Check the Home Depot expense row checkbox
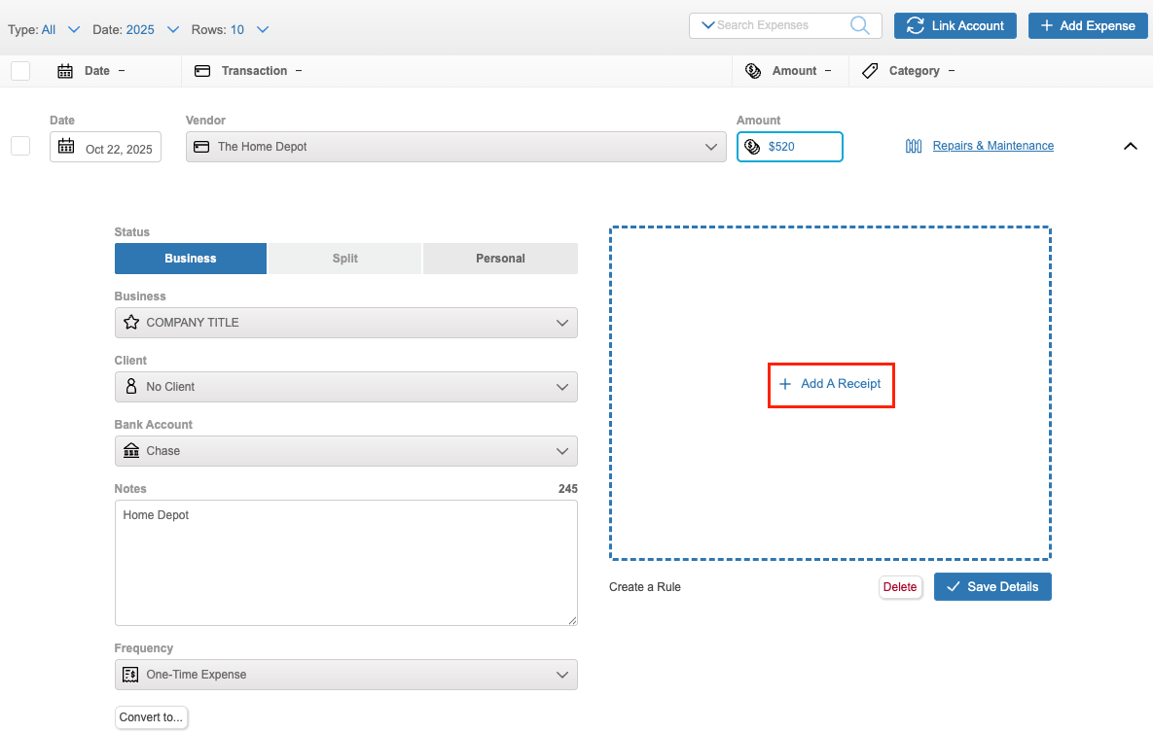The height and width of the screenshot is (732, 1153). 20,146
